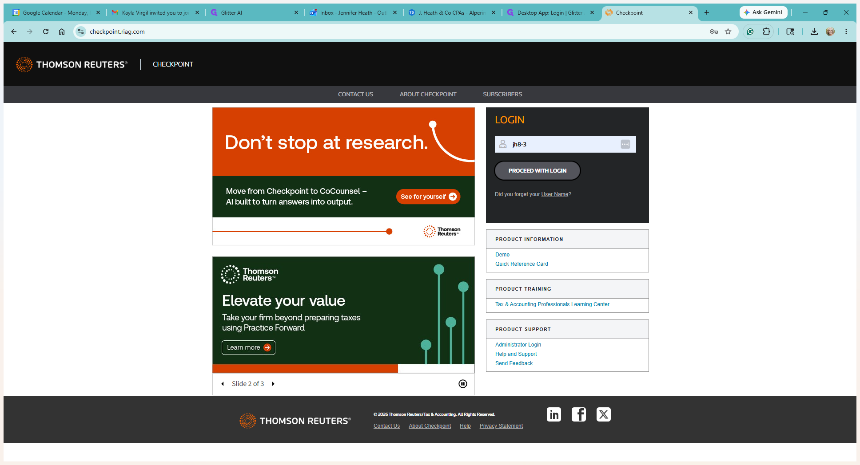Click Thomson Reuters logo in footer
The width and height of the screenshot is (860, 465).
[x=295, y=421]
